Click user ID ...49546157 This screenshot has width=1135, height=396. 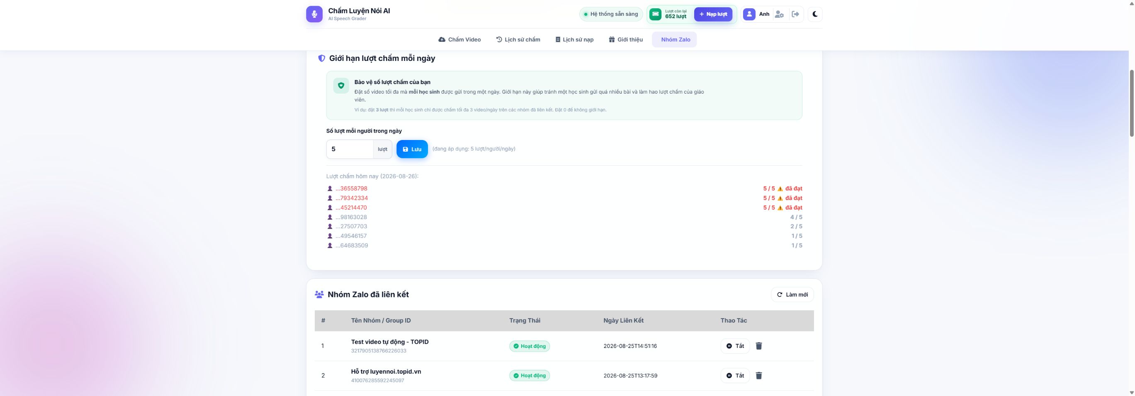(351, 236)
